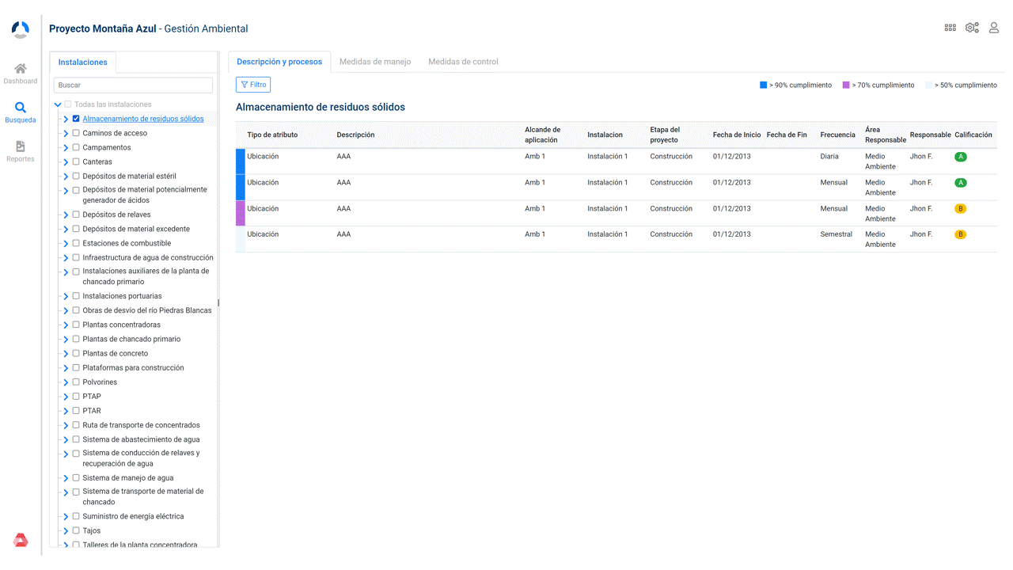Image resolution: width=1013 pixels, height=570 pixels.
Task: Click the app logo at top left
Action: (x=21, y=29)
